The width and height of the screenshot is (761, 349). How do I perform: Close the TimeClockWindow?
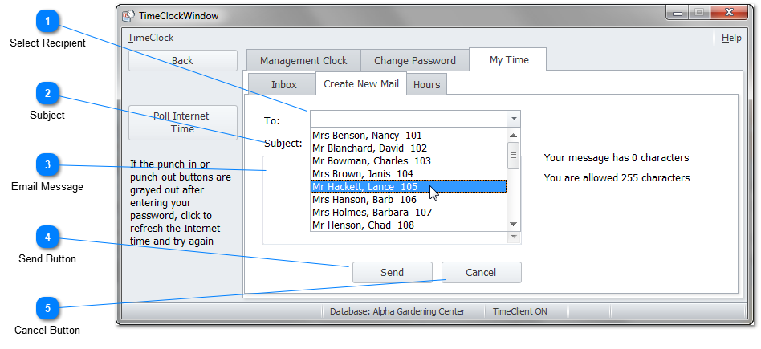coord(729,12)
